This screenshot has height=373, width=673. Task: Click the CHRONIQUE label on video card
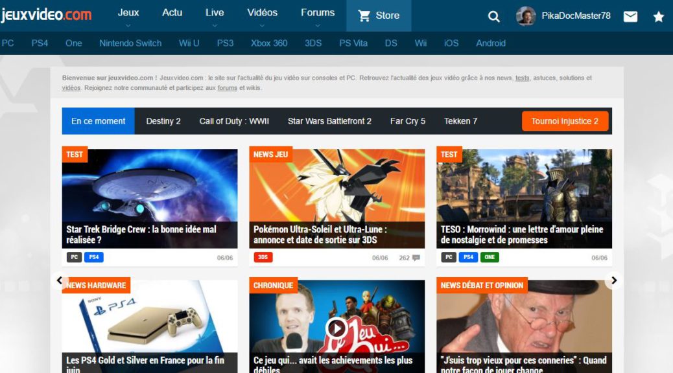point(274,286)
